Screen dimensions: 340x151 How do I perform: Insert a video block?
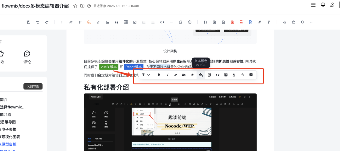[x=223, y=22]
